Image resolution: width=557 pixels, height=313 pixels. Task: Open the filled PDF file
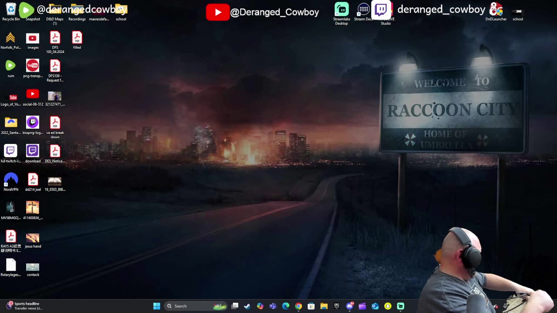[77, 41]
